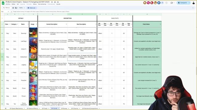The width and height of the screenshot is (197, 110).
Task: Open the filter views icon
Action: (16, 8)
